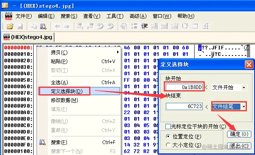
Task: Choose 粘贴(P) from the context menu
Action: coord(79,62)
